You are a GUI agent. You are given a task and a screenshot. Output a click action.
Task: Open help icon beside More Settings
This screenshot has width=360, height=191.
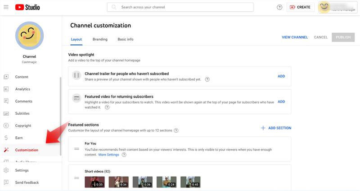[124, 155]
